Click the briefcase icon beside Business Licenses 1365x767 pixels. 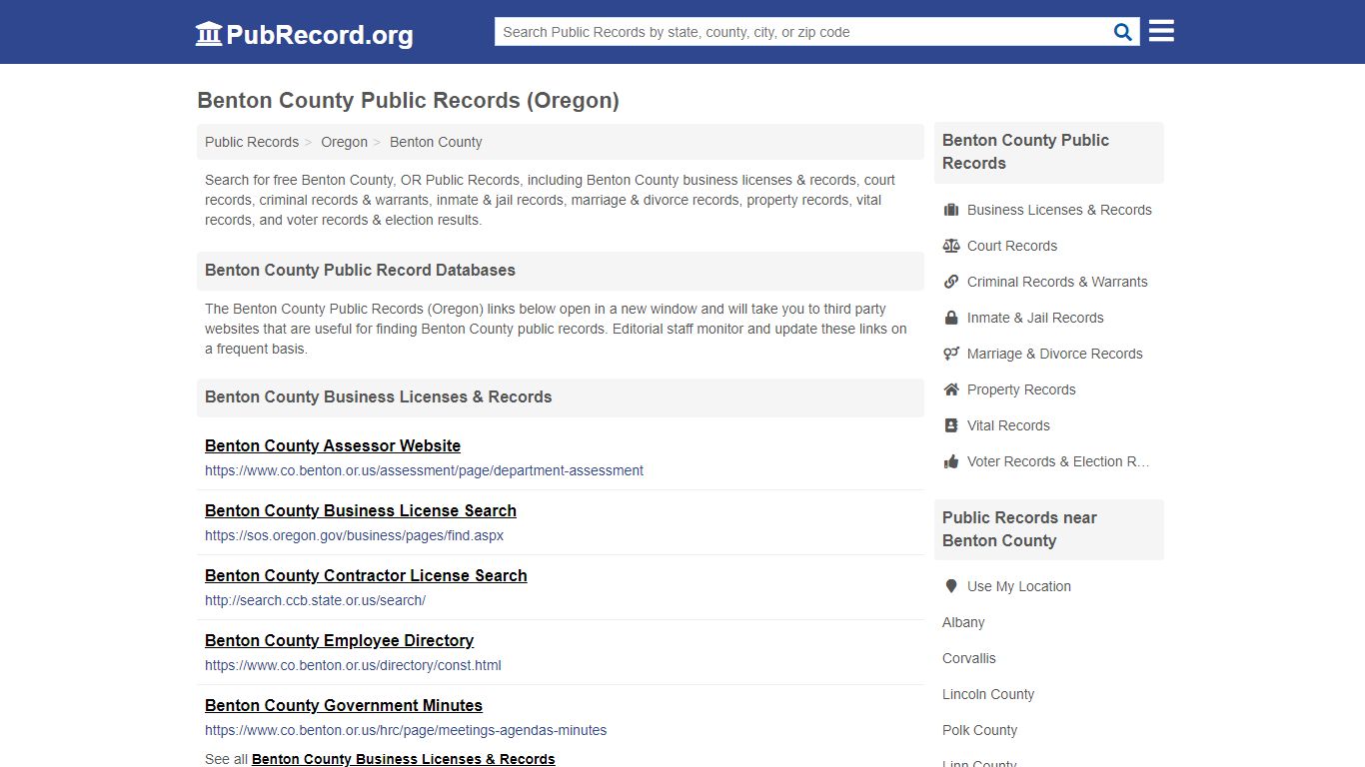click(951, 210)
